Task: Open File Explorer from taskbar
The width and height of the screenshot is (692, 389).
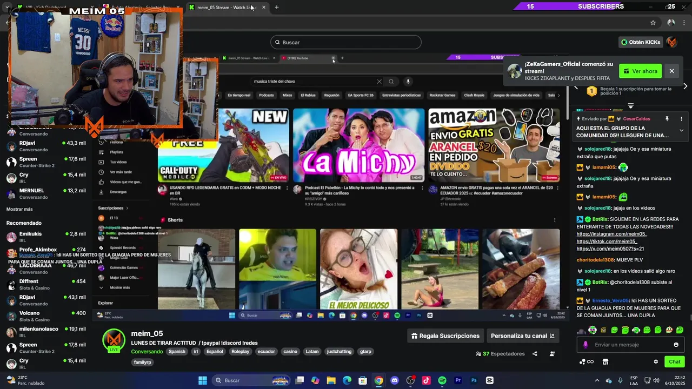Action: tap(331, 380)
